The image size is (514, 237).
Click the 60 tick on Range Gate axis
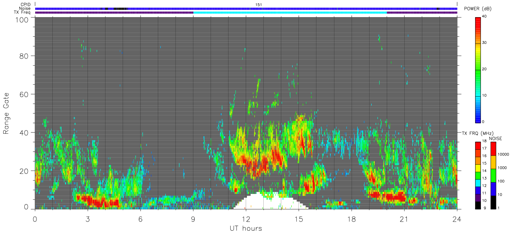coord(23,94)
